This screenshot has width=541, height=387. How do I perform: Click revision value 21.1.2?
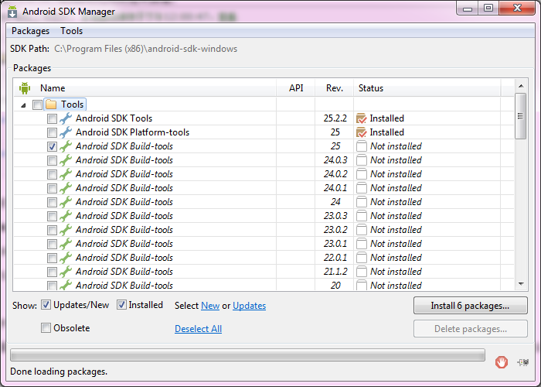tap(335, 272)
